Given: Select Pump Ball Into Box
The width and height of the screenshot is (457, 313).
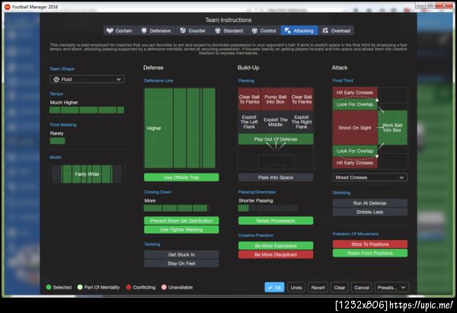Looking at the screenshot, I should tap(276, 99).
